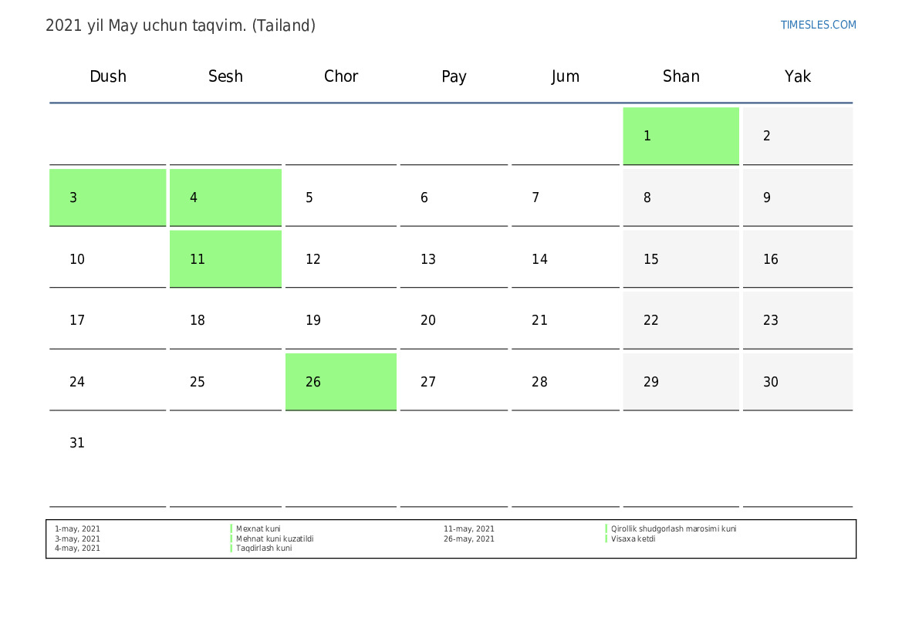902x638 pixels.
Task: Choose the highlighted May 11 cell
Action: [x=225, y=259]
